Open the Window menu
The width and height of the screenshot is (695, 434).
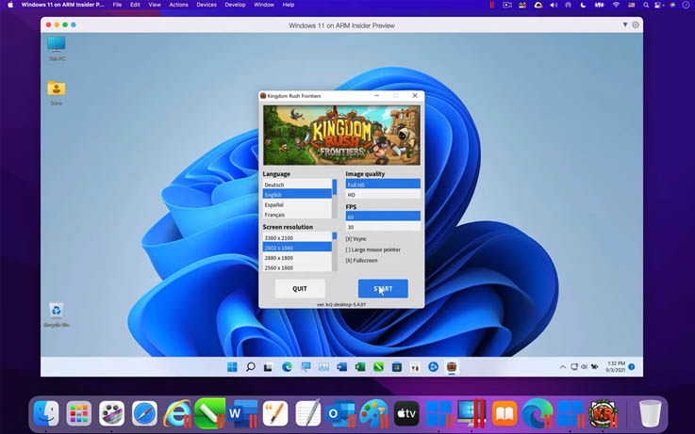click(264, 5)
